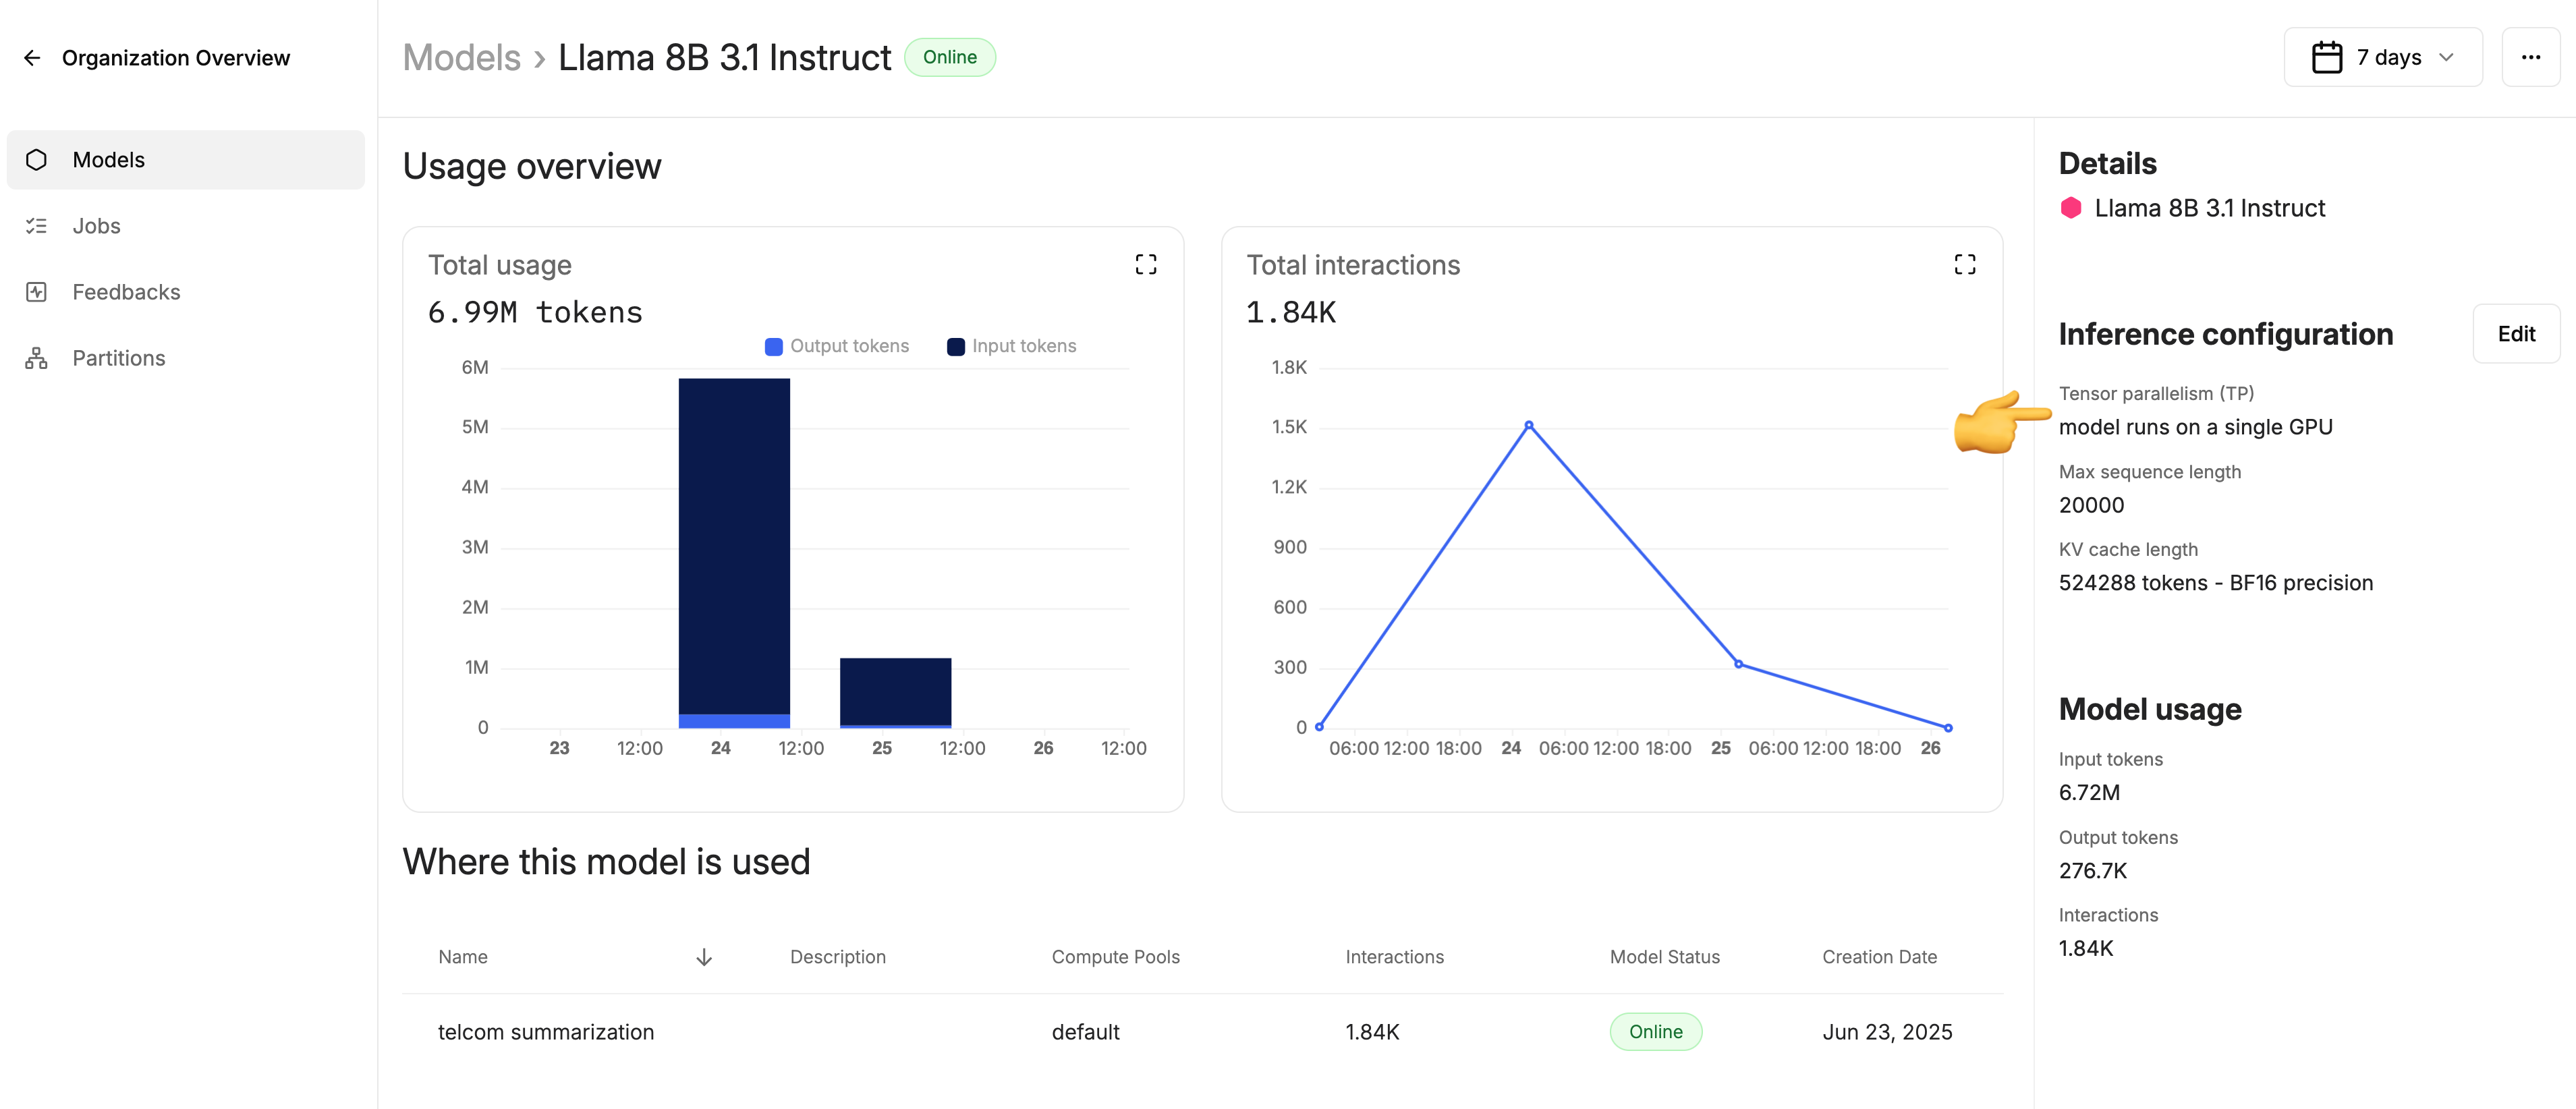Screen dimensions: 2576x1109
Task: Click the Models breadcrumb link
Action: tap(461, 58)
